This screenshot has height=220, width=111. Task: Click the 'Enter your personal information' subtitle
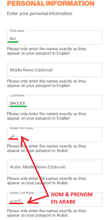pyautogui.click(x=40, y=14)
